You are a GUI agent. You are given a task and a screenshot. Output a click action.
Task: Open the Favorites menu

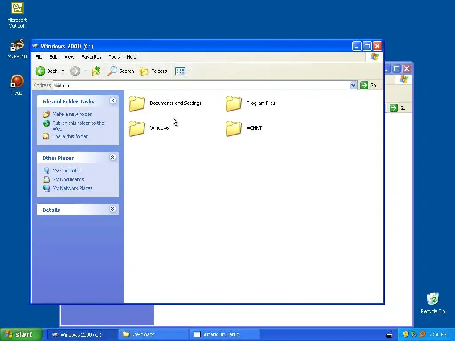click(92, 57)
